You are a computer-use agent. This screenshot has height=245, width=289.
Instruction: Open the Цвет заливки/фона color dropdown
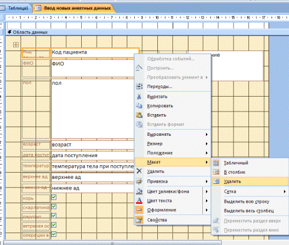click(207, 191)
